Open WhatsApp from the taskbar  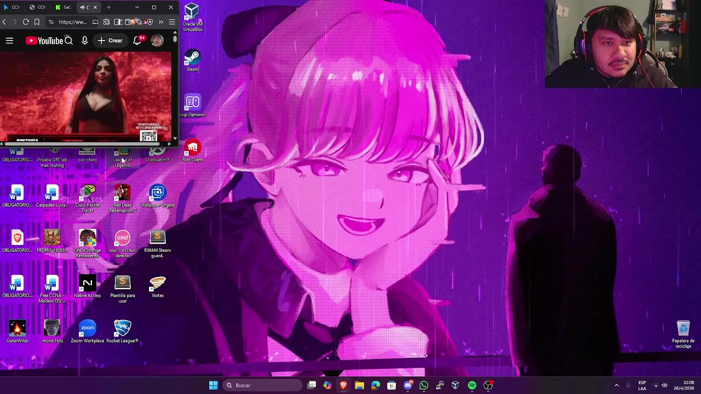point(424,385)
